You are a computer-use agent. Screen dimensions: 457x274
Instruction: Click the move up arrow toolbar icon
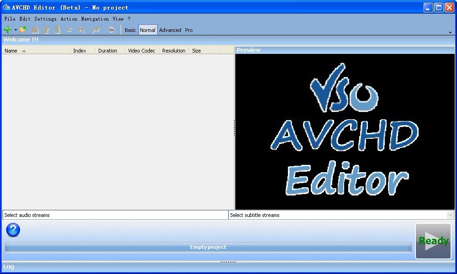pyautogui.click(x=46, y=30)
